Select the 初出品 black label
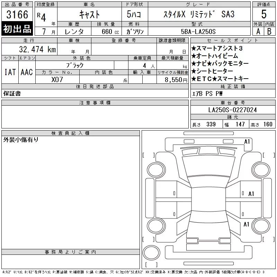Screen dimensions: 277x277 click(x=17, y=29)
